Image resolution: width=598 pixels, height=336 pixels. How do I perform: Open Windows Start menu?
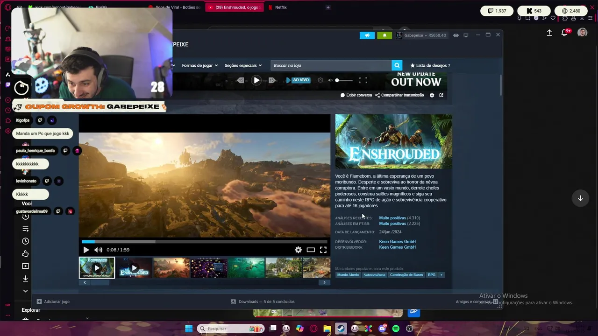(x=189, y=329)
